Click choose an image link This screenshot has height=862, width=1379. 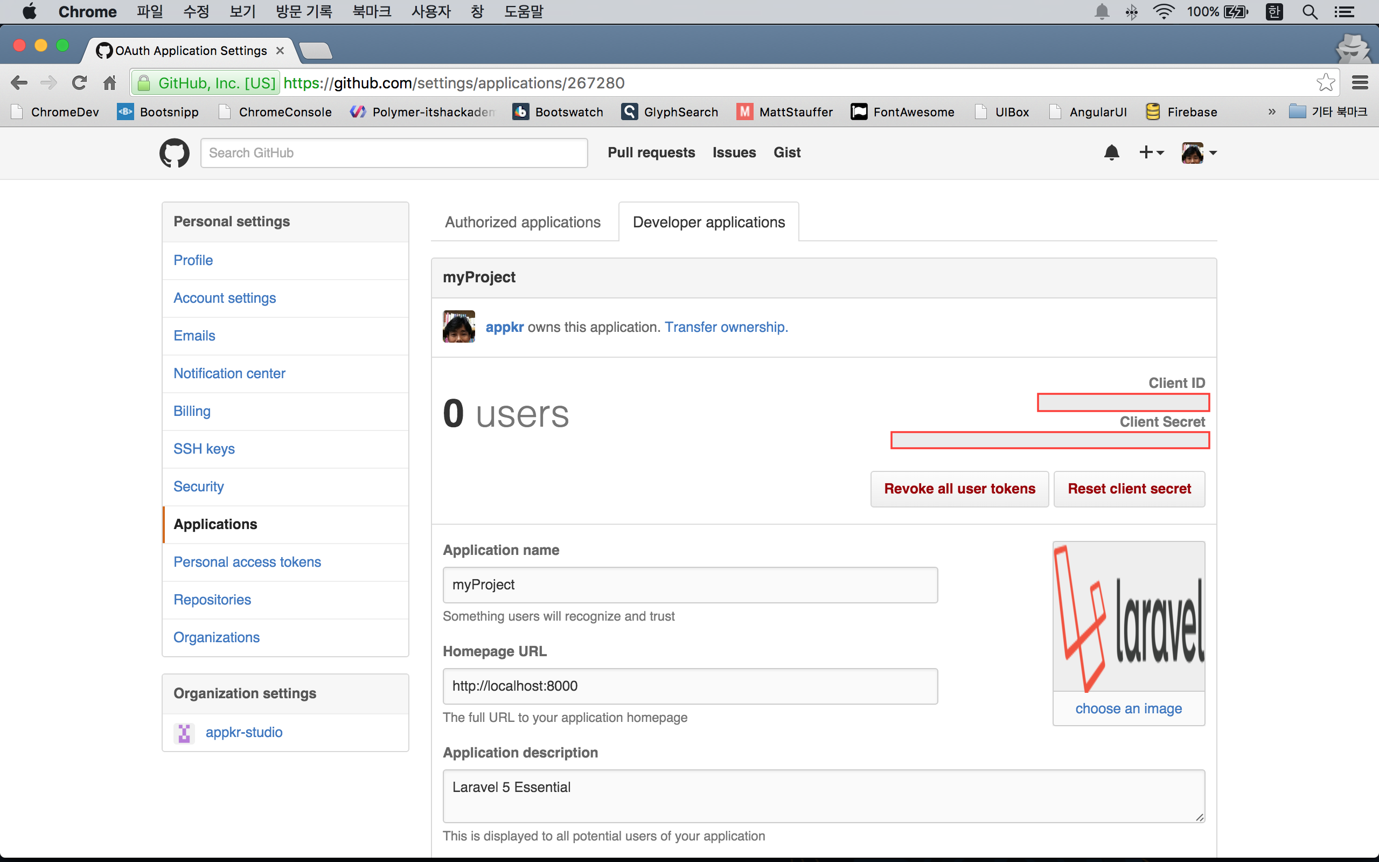[x=1128, y=708]
